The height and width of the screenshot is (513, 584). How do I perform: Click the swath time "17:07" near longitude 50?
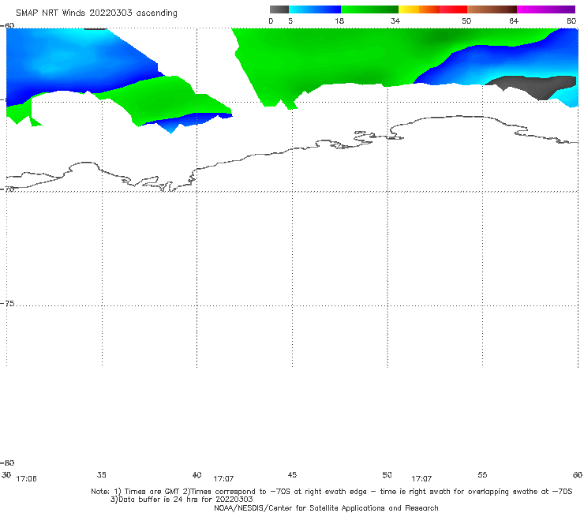421,479
